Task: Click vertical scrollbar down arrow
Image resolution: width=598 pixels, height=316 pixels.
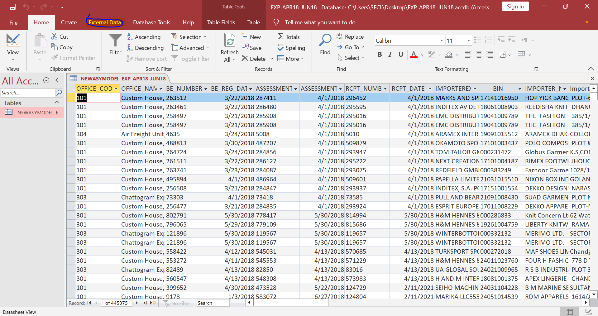Action: (x=594, y=294)
